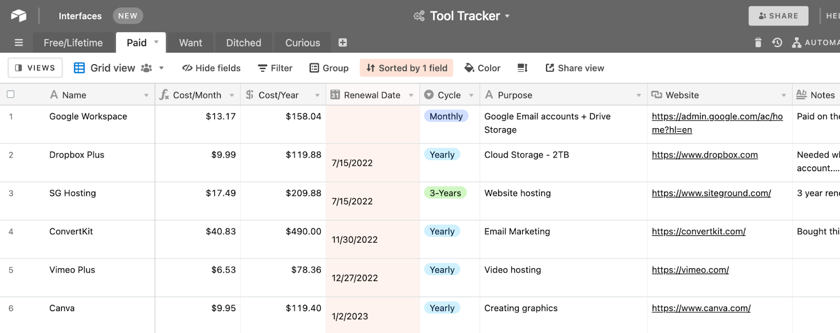Click the Cost/Month formula field icon
The width and height of the screenshot is (840, 333).
164,95
